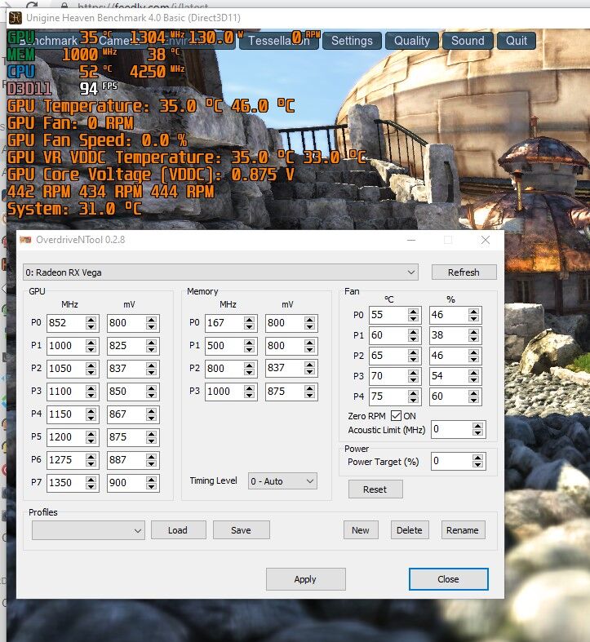
Task: Increase the Fan P3 percent value of 54
Action: [x=473, y=372]
